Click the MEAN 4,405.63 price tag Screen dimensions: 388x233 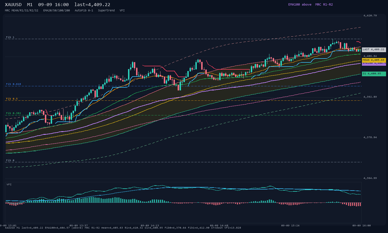tap(374, 60)
